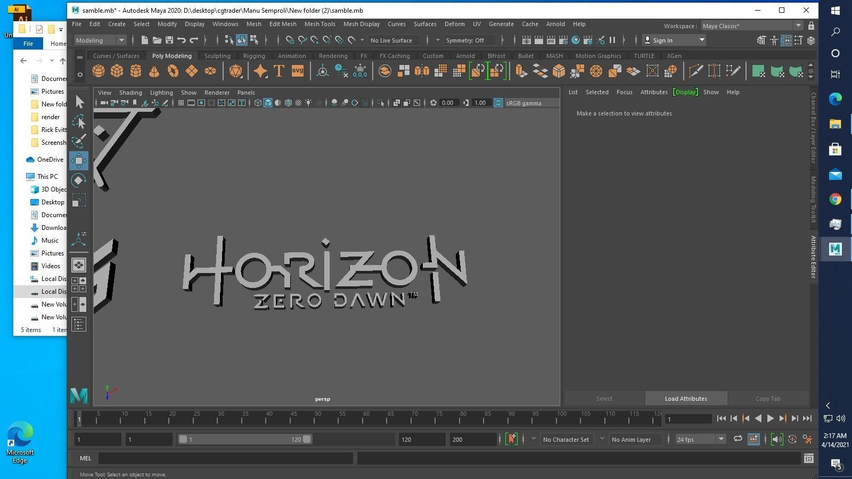This screenshot has width=852, height=479.
Task: Open the No Character Set dropdown arrow
Action: pyautogui.click(x=534, y=439)
